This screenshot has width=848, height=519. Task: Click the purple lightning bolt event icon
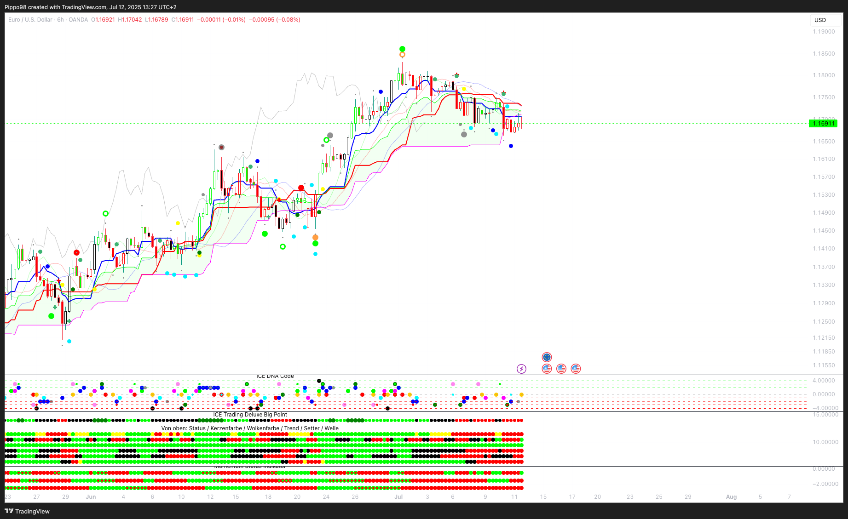tap(521, 369)
